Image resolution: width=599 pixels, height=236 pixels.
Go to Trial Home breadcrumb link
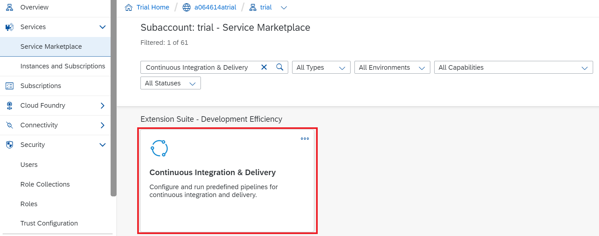(x=153, y=7)
